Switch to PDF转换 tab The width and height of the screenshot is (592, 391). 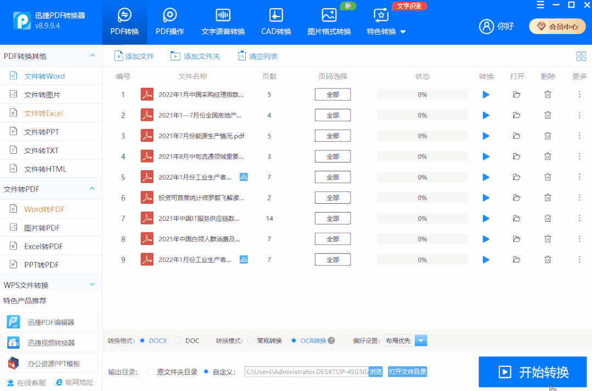point(125,22)
